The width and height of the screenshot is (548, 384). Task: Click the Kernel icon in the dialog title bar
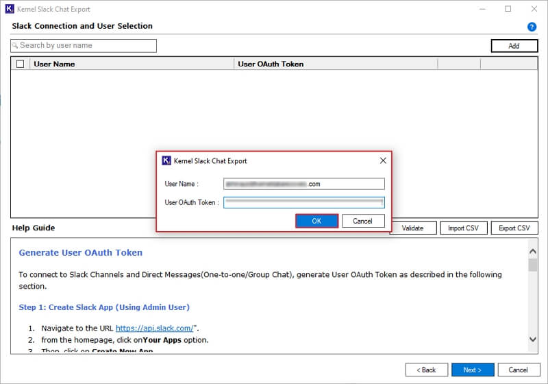click(166, 160)
